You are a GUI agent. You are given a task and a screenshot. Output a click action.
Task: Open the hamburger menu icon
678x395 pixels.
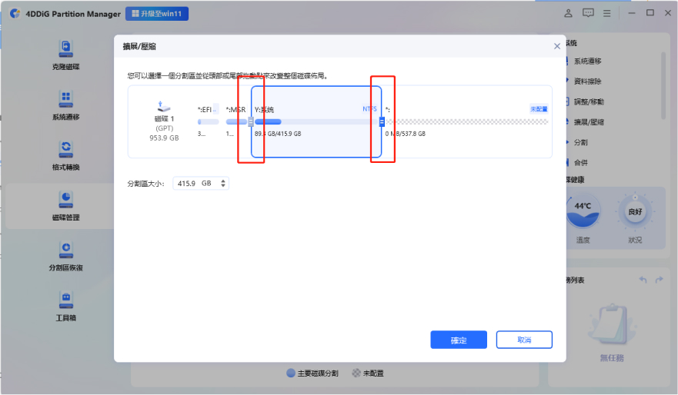tap(607, 13)
